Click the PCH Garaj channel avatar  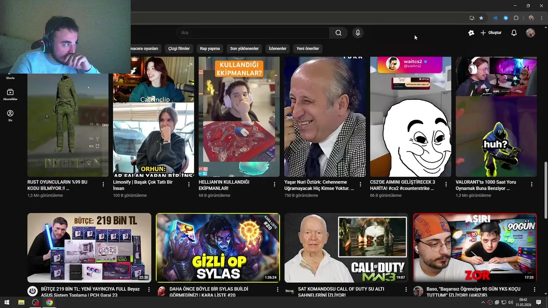pos(32,291)
